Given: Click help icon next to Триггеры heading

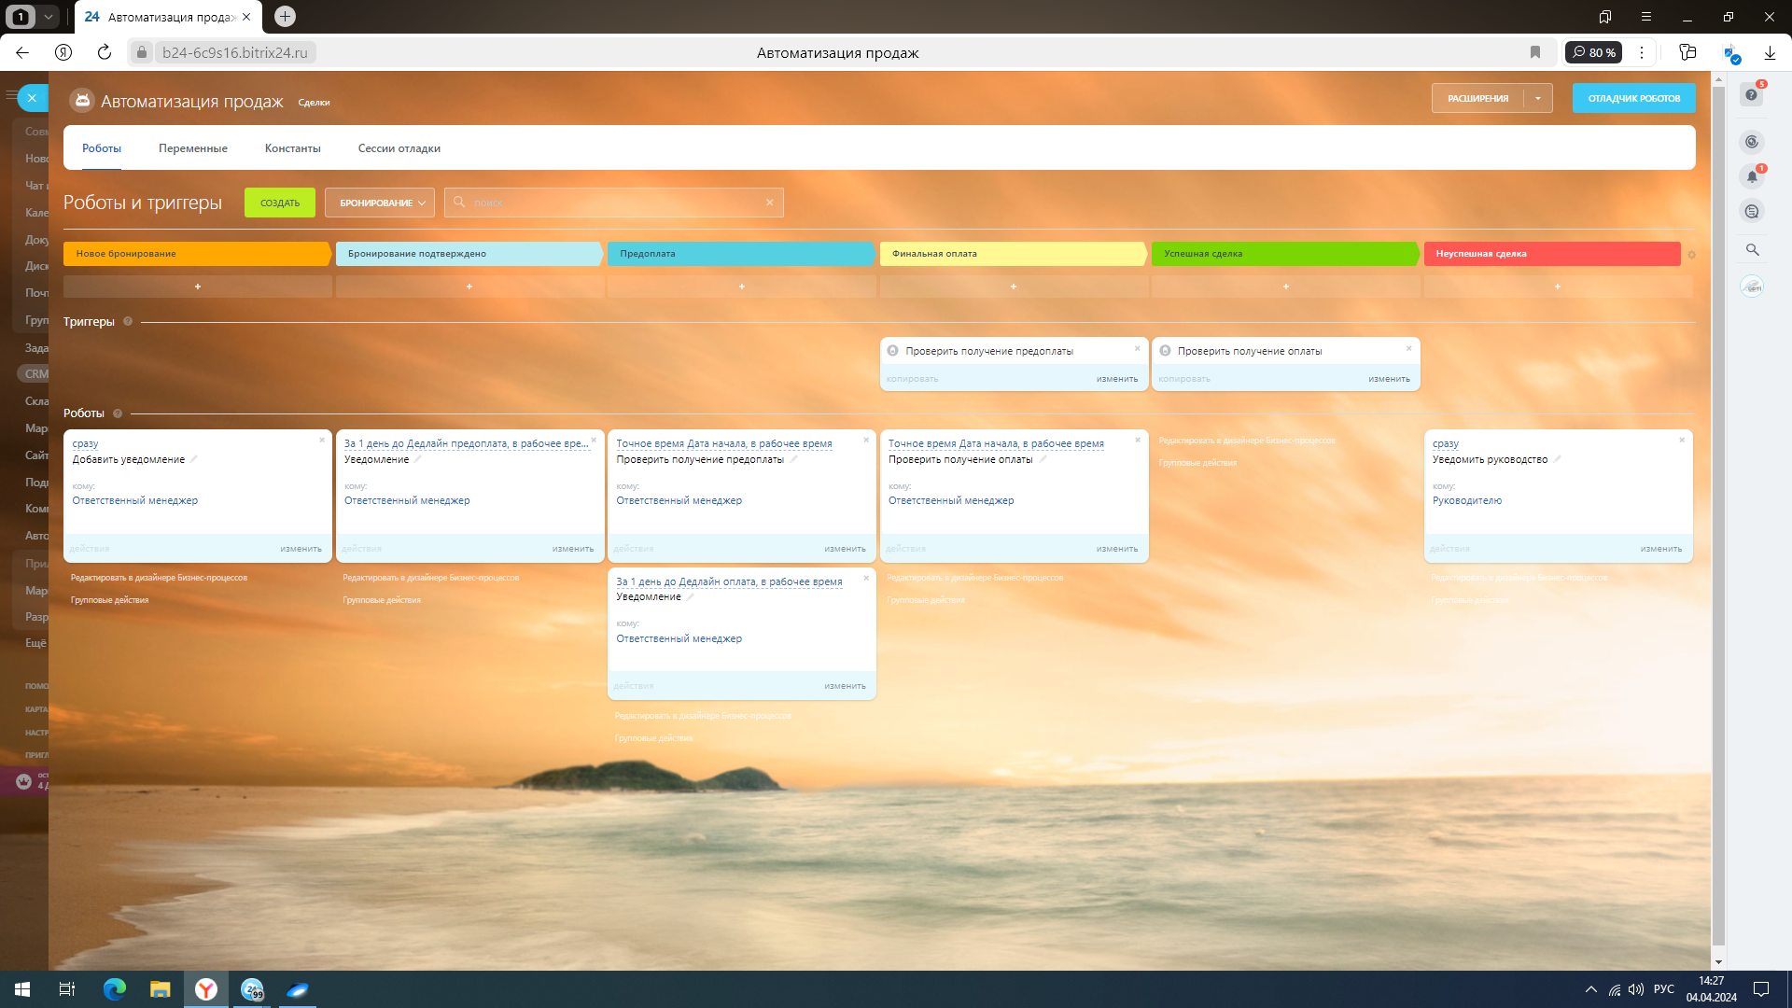Looking at the screenshot, I should pyautogui.click(x=128, y=322).
